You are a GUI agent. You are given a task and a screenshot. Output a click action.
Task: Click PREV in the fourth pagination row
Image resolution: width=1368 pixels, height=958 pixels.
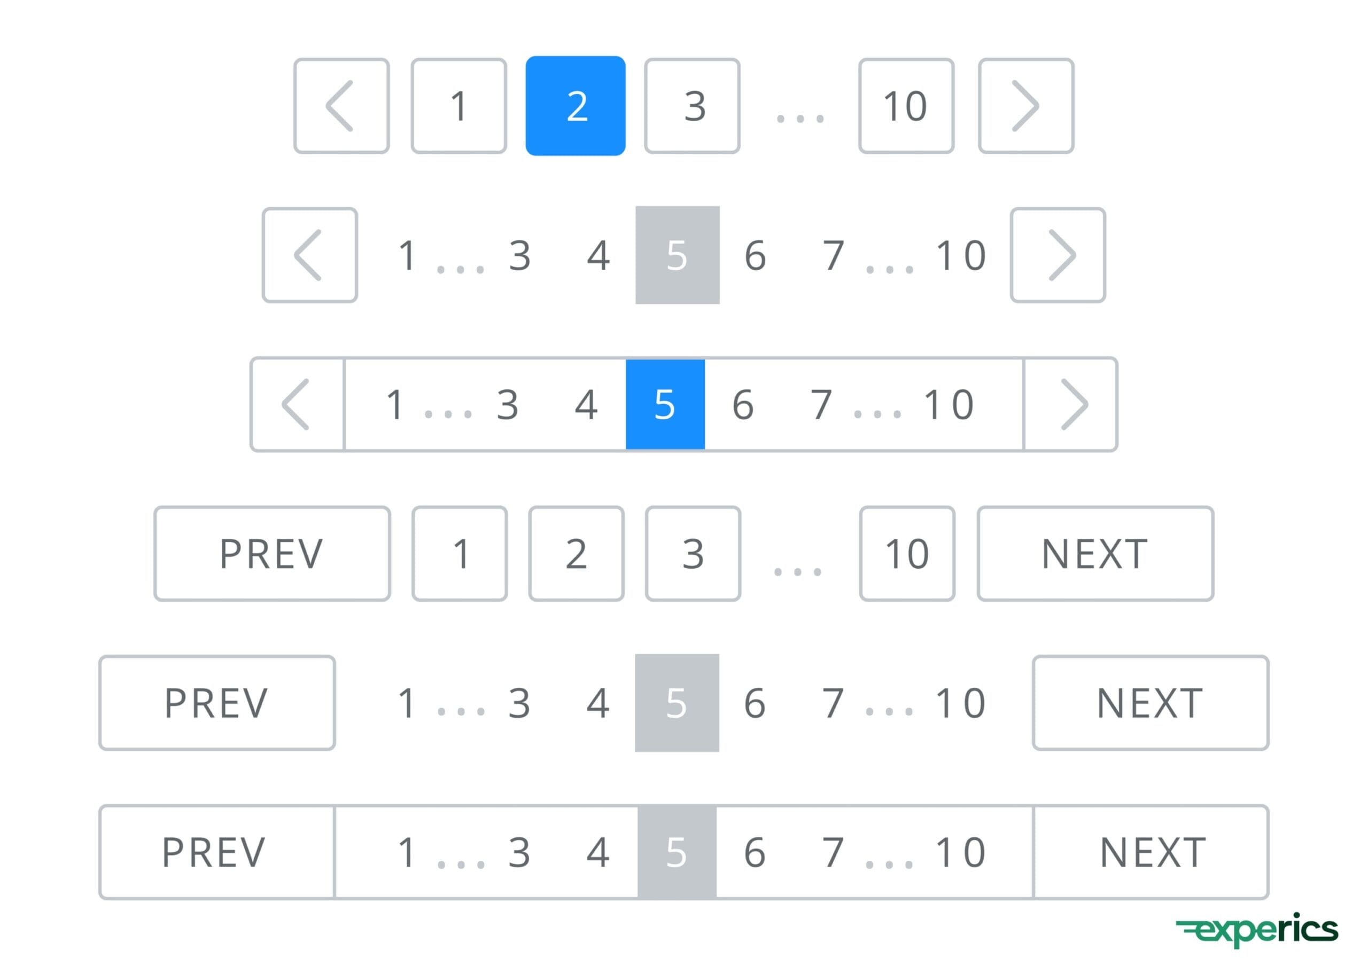(271, 554)
